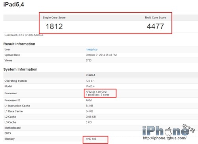Click the Upload Date row label
The height and width of the screenshot is (144, 198).
[x=12, y=55]
